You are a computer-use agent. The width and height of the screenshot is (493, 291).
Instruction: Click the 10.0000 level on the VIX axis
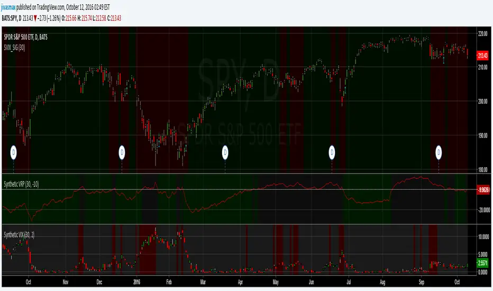click(x=483, y=237)
